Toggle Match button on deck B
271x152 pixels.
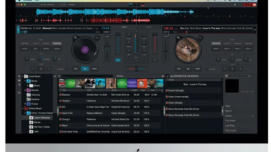coord(165,36)
